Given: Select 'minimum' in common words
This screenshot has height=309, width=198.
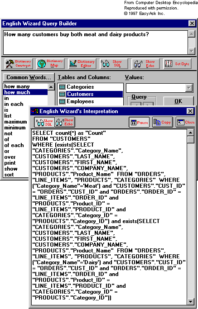Looking at the screenshot, I should (x=15, y=128).
